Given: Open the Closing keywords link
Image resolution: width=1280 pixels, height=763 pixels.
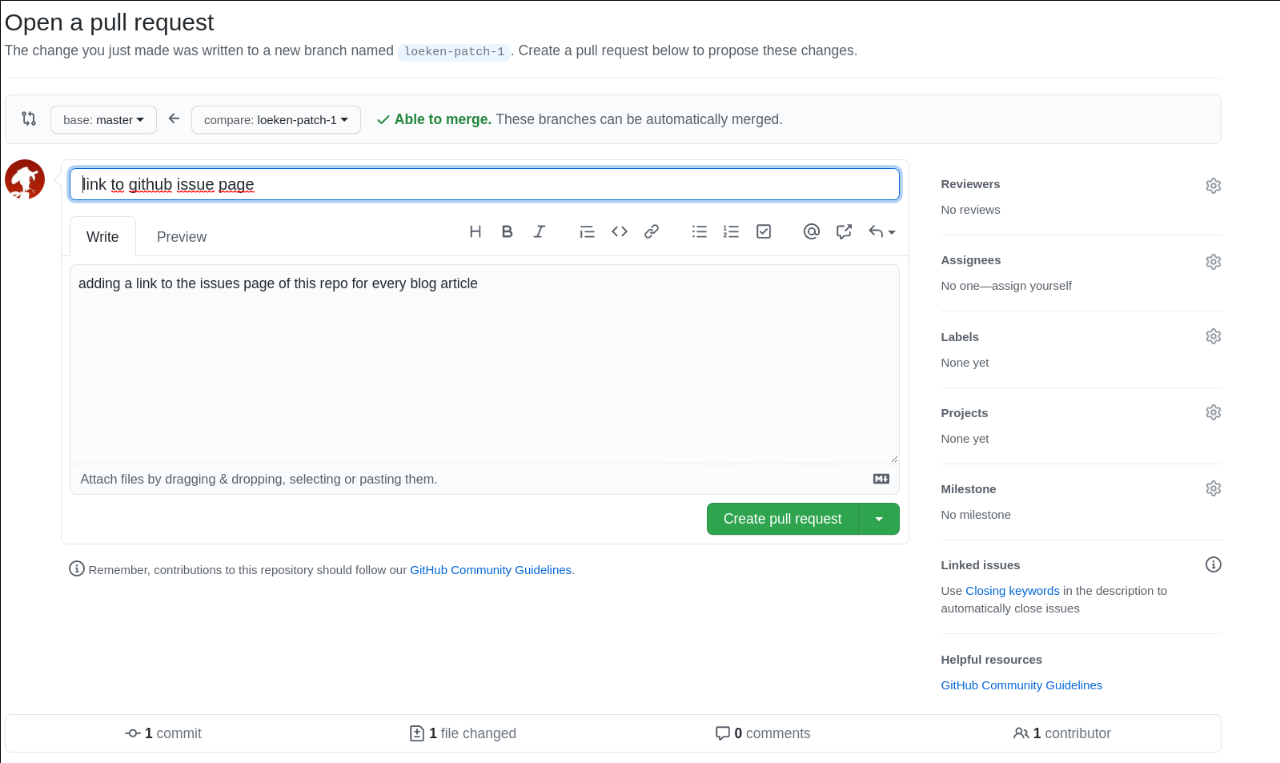Looking at the screenshot, I should [1012, 591].
